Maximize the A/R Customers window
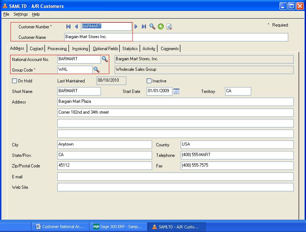 point(291,6)
